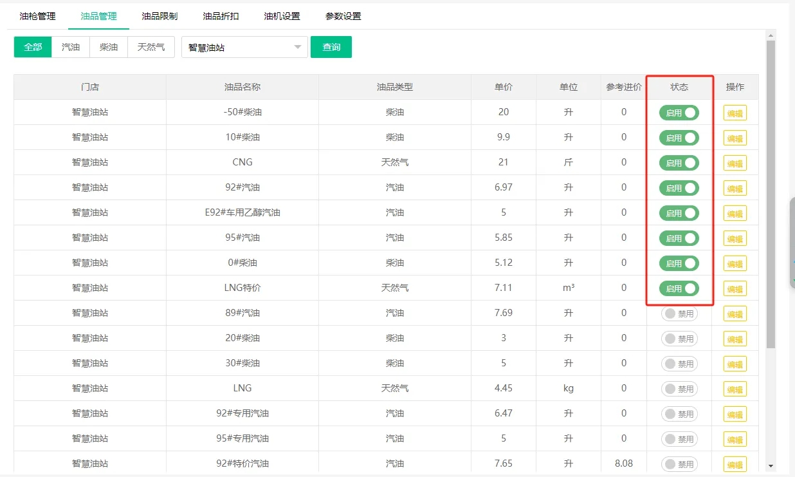Viewport: 795px width, 477px height.
Task: Open the 油品折扣 tab
Action: (221, 16)
